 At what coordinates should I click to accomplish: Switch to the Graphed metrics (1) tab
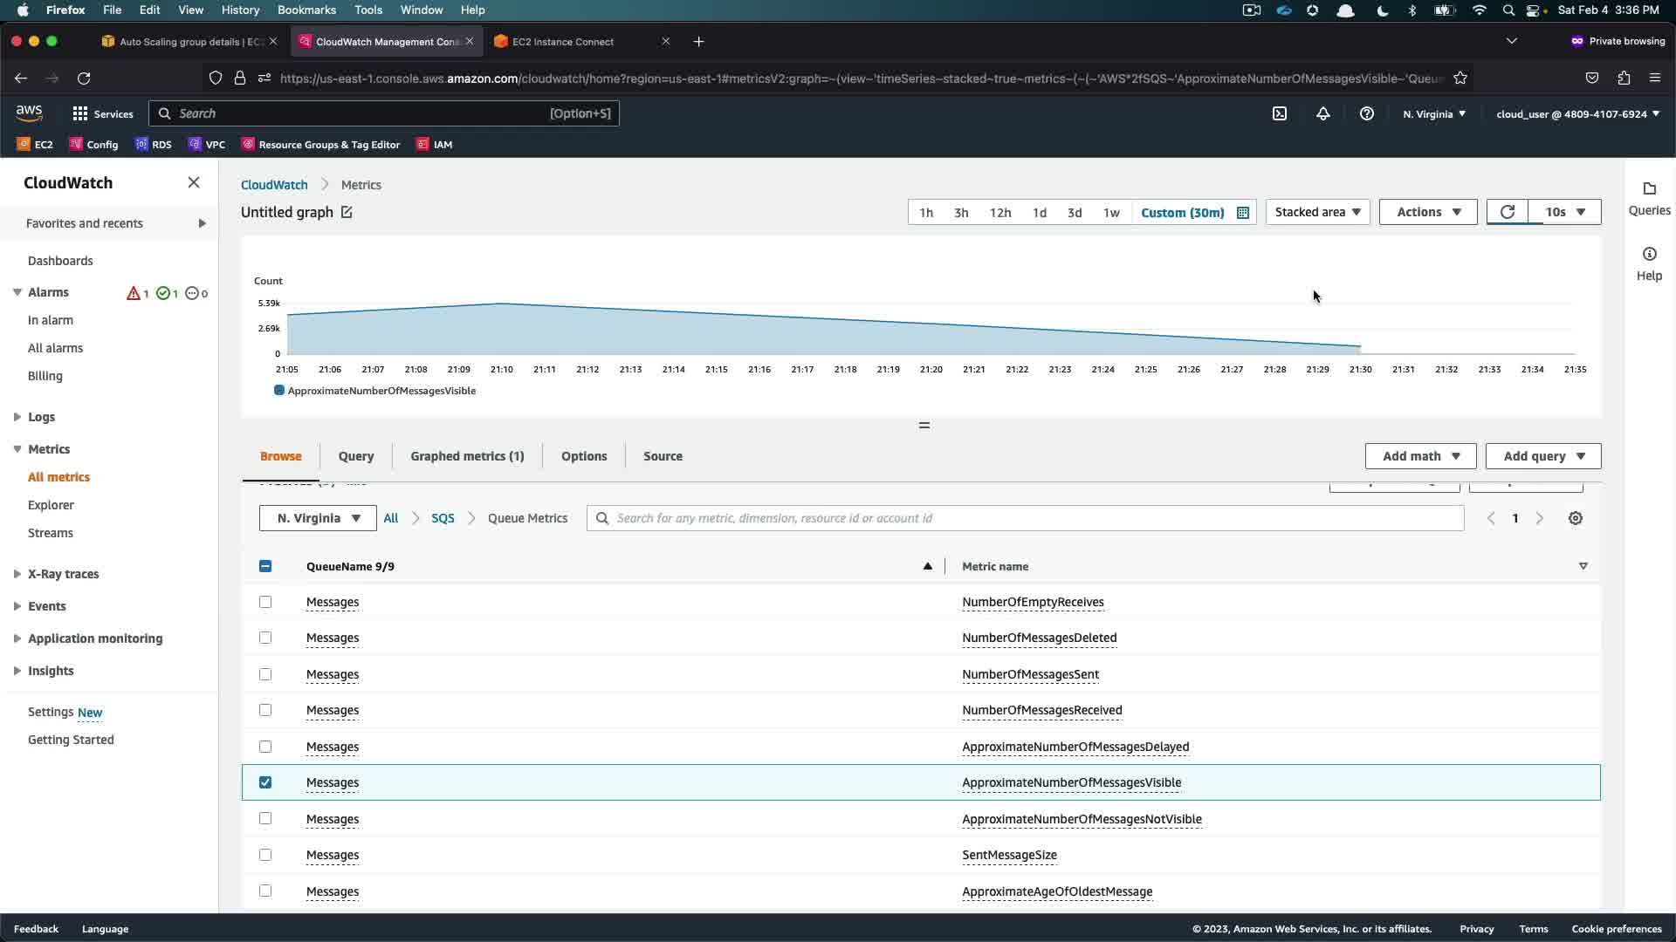pos(467,456)
